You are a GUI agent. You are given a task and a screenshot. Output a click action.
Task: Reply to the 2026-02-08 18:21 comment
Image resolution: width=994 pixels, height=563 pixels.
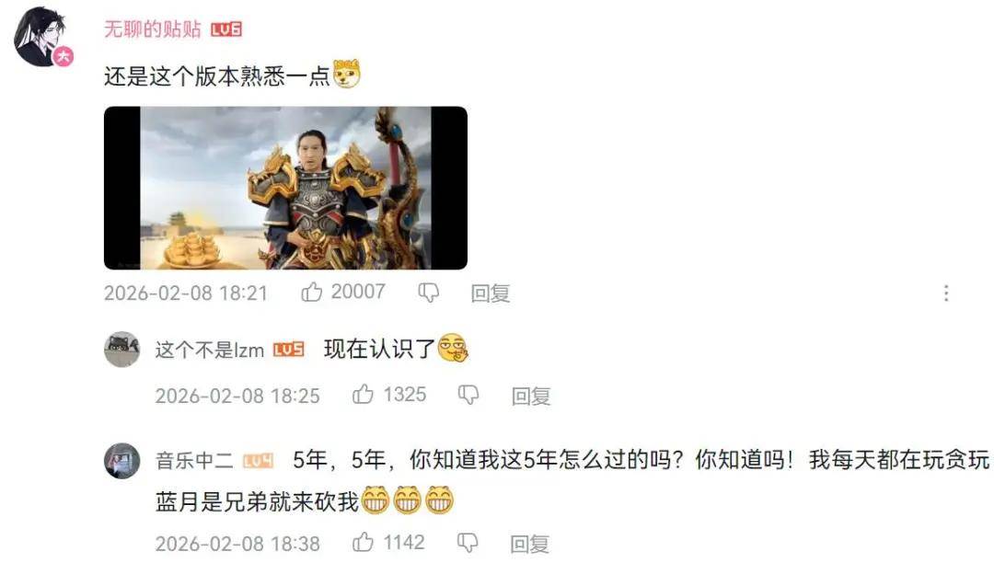click(490, 293)
